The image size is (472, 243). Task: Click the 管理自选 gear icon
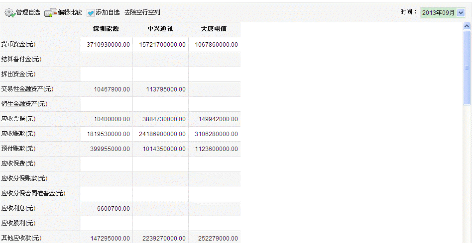tap(10, 12)
